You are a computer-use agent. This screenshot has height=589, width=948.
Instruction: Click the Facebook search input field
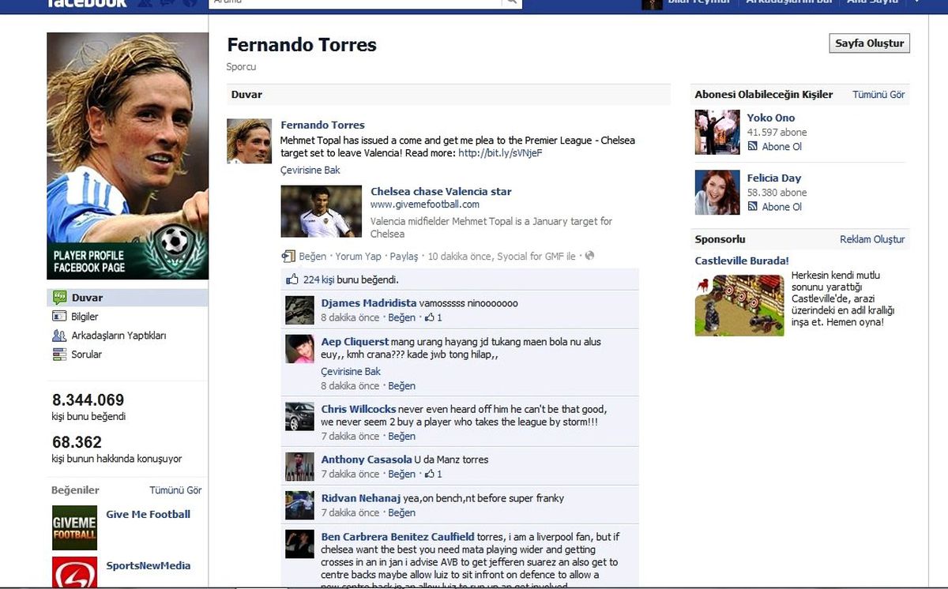[355, 2]
